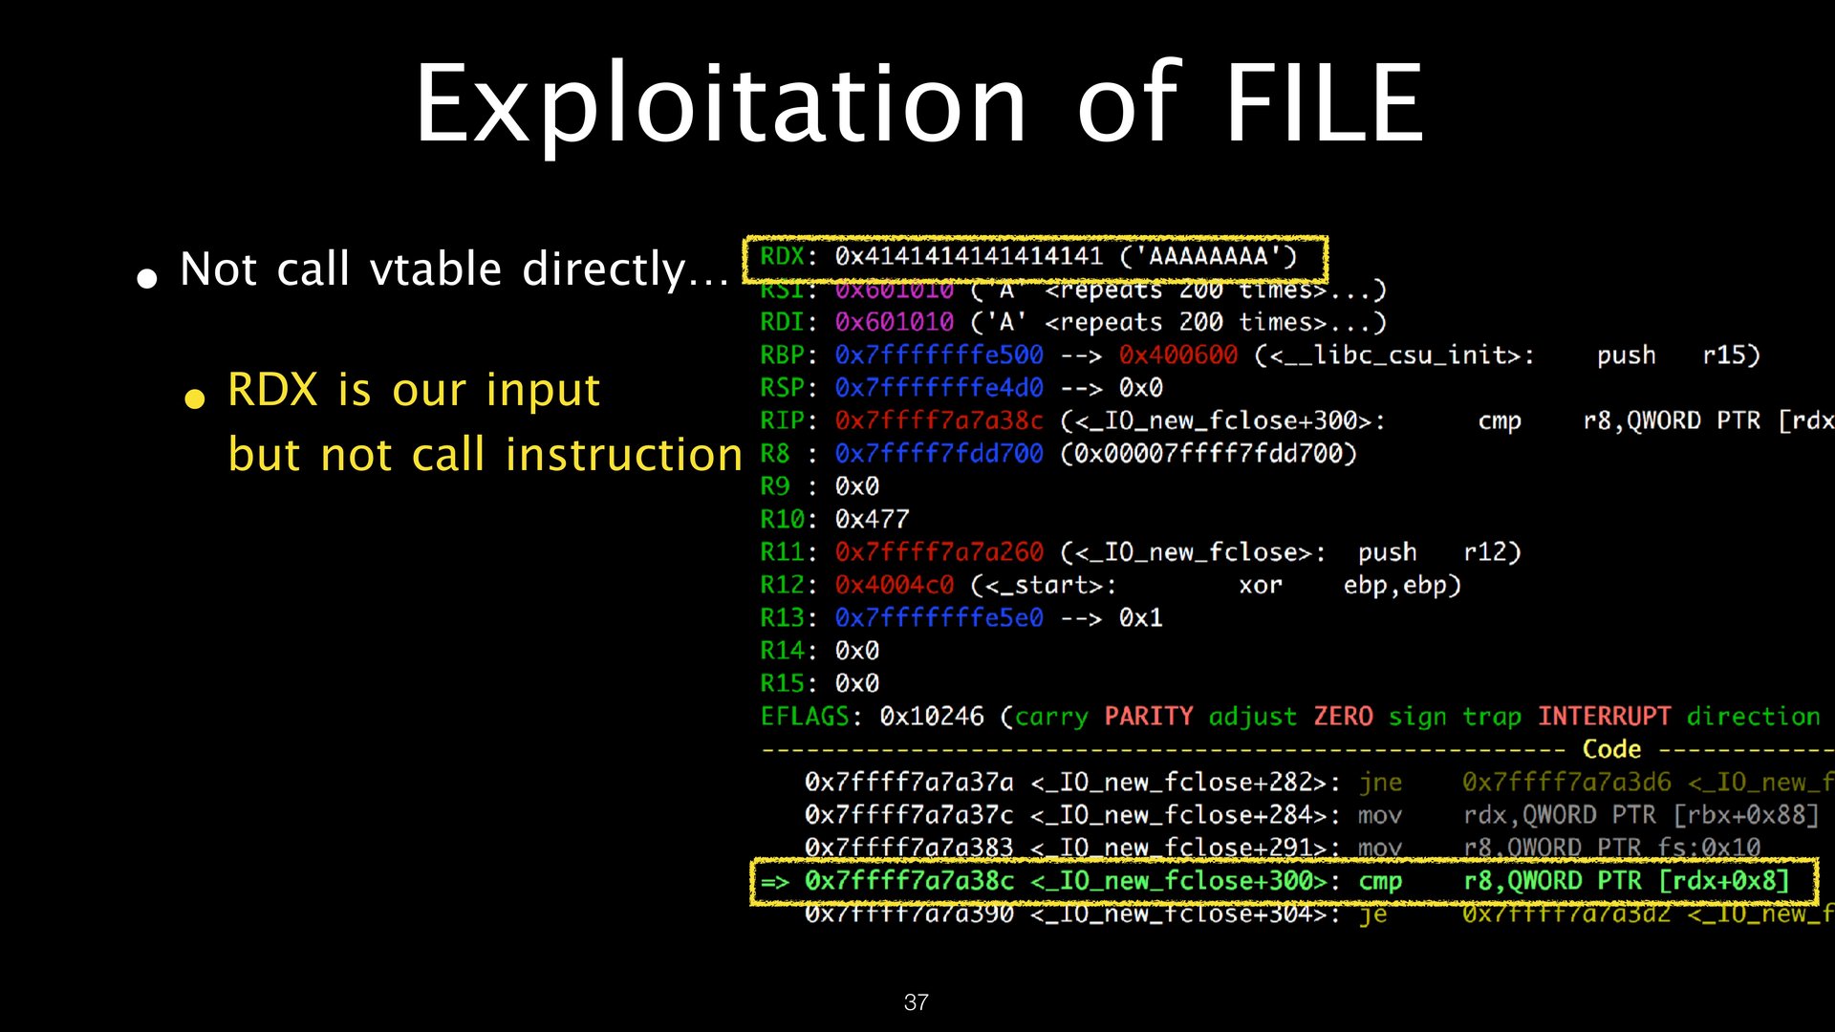This screenshot has width=1835, height=1032.
Task: Click the RBP register address 0x7fffffffe500
Action: coord(939,355)
